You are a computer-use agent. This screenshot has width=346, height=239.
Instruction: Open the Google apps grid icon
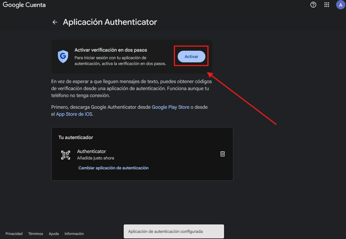(x=326, y=5)
